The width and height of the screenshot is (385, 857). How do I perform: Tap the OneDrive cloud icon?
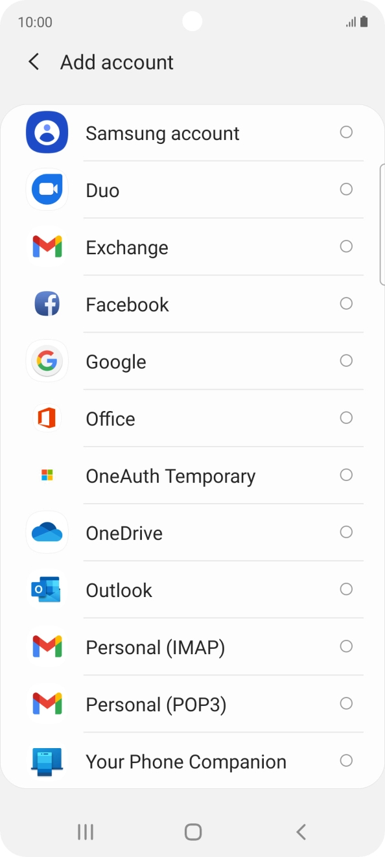(x=47, y=532)
